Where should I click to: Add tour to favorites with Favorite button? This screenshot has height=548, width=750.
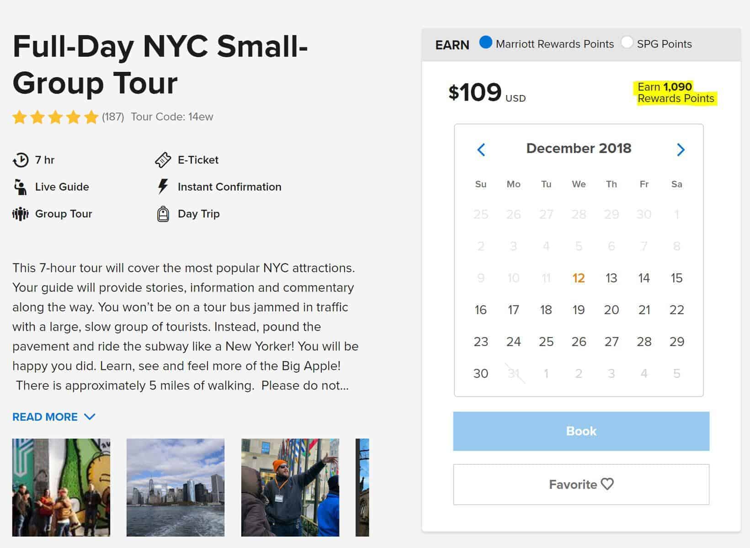click(581, 485)
